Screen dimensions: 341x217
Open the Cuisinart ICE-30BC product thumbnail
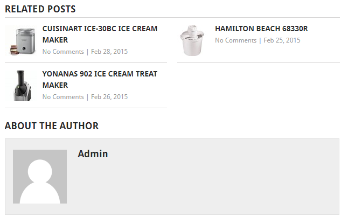pyautogui.click(x=21, y=40)
